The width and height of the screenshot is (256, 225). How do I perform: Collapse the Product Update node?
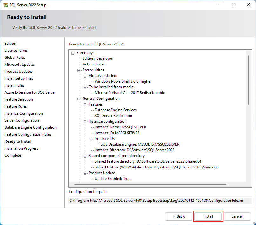coord(85,173)
